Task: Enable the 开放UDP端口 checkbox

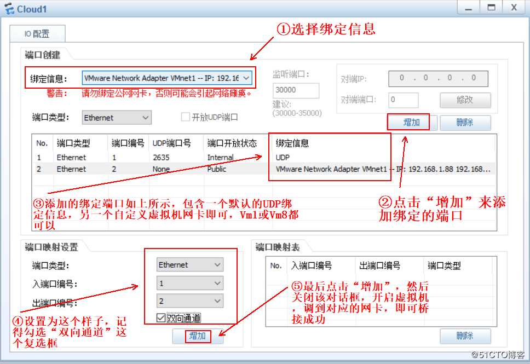Action: [x=185, y=117]
